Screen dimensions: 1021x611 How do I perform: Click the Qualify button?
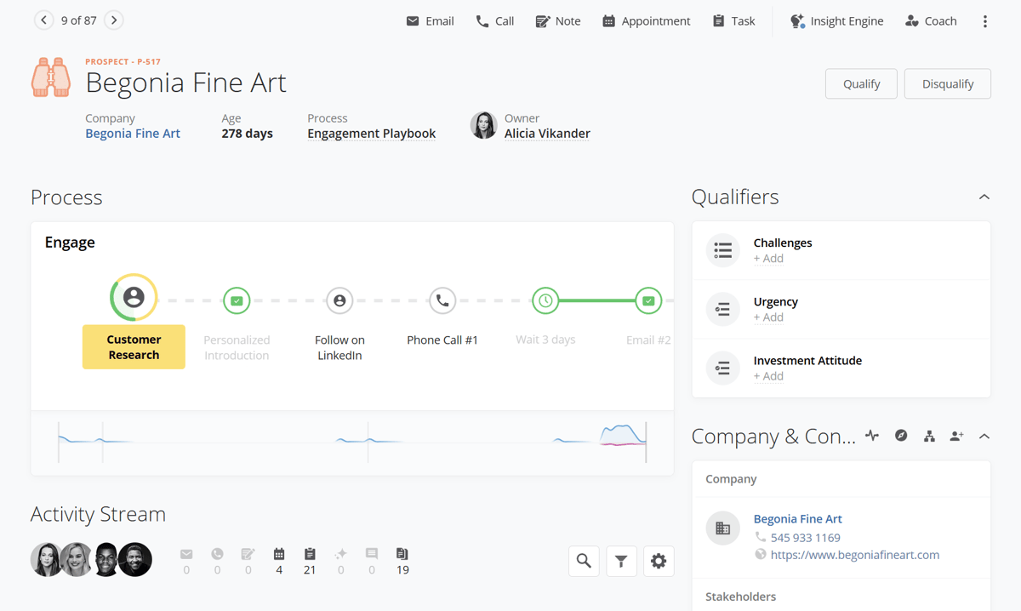coord(861,83)
